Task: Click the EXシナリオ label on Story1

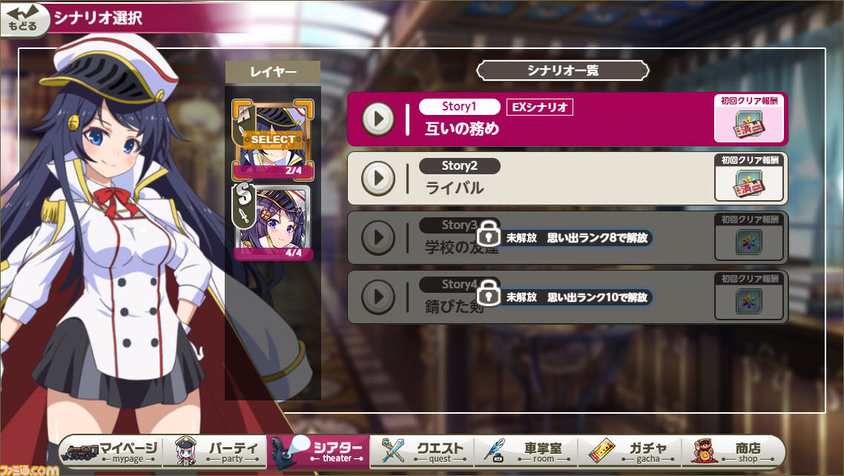Action: pyautogui.click(x=540, y=107)
